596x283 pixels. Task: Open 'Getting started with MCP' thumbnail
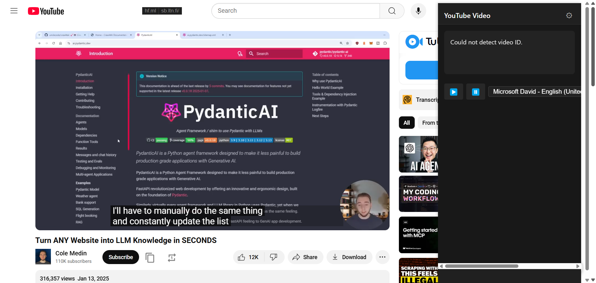[418, 235]
